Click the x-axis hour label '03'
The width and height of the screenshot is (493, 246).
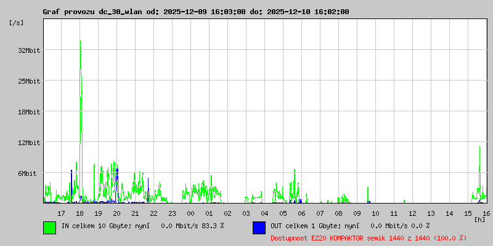coord(246,213)
